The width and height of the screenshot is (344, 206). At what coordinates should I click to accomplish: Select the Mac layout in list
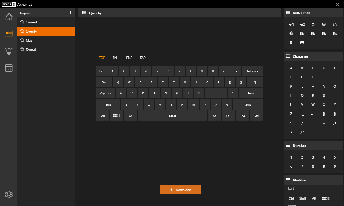46,40
